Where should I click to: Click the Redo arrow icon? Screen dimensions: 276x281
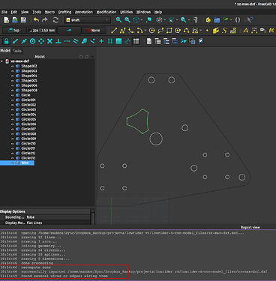pos(45,20)
